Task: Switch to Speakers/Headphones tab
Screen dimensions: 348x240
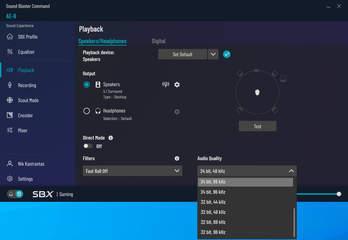Action: [x=102, y=41]
